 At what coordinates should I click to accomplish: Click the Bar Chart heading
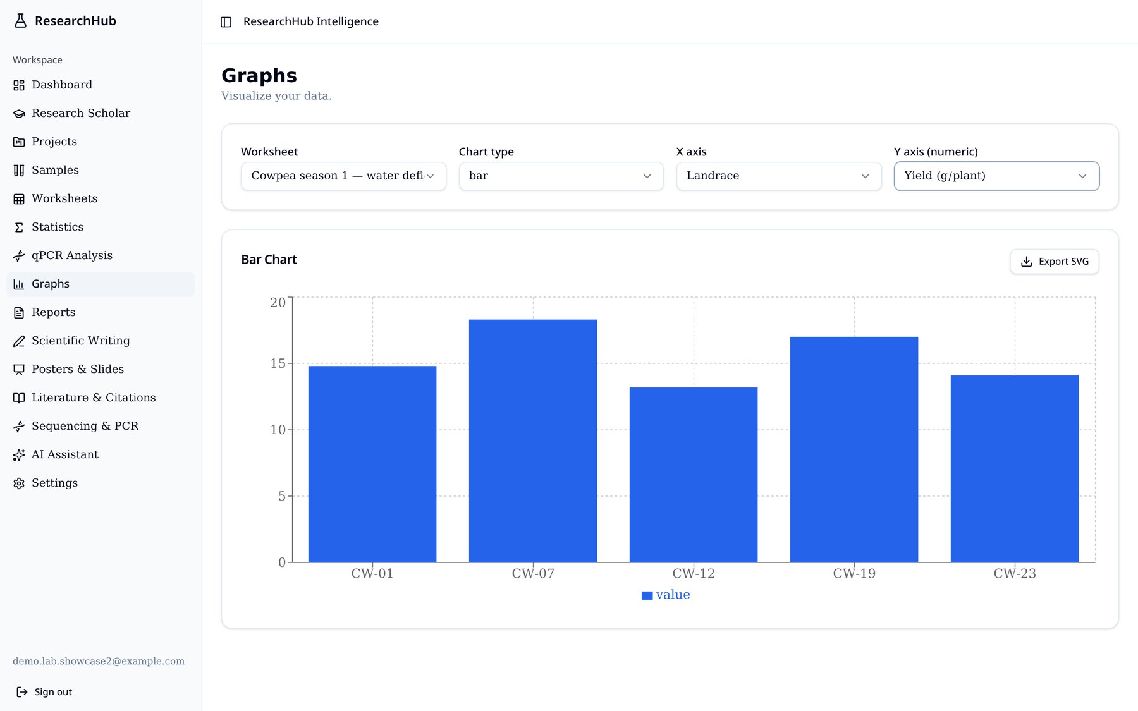point(269,260)
